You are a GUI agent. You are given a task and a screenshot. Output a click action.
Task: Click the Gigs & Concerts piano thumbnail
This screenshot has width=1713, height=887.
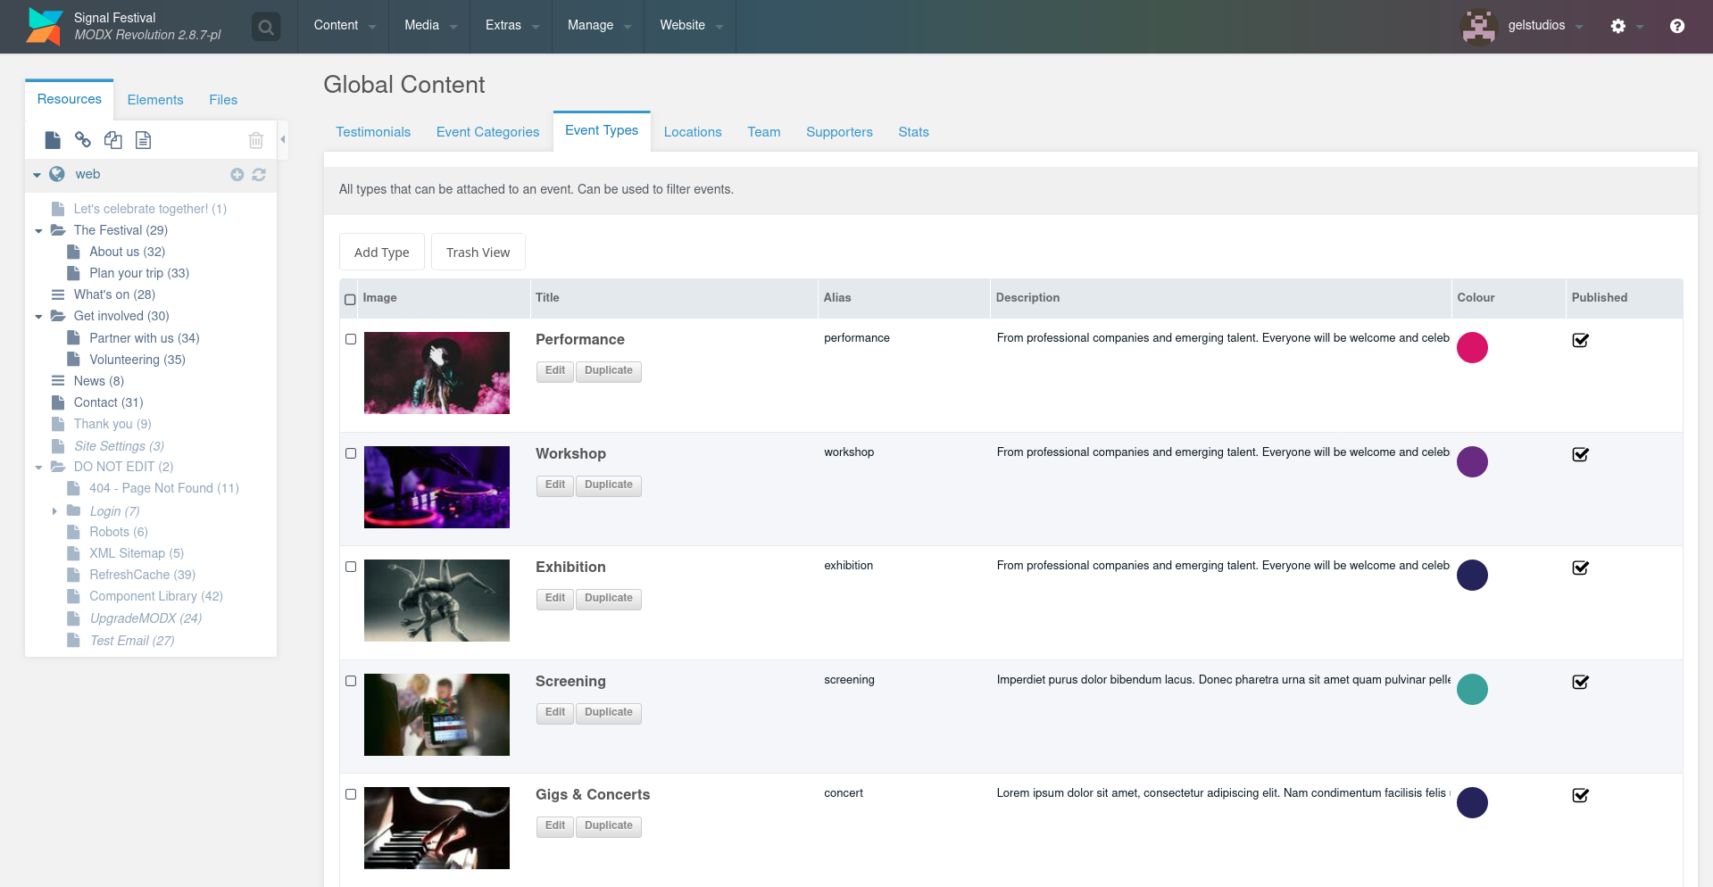pos(437,827)
